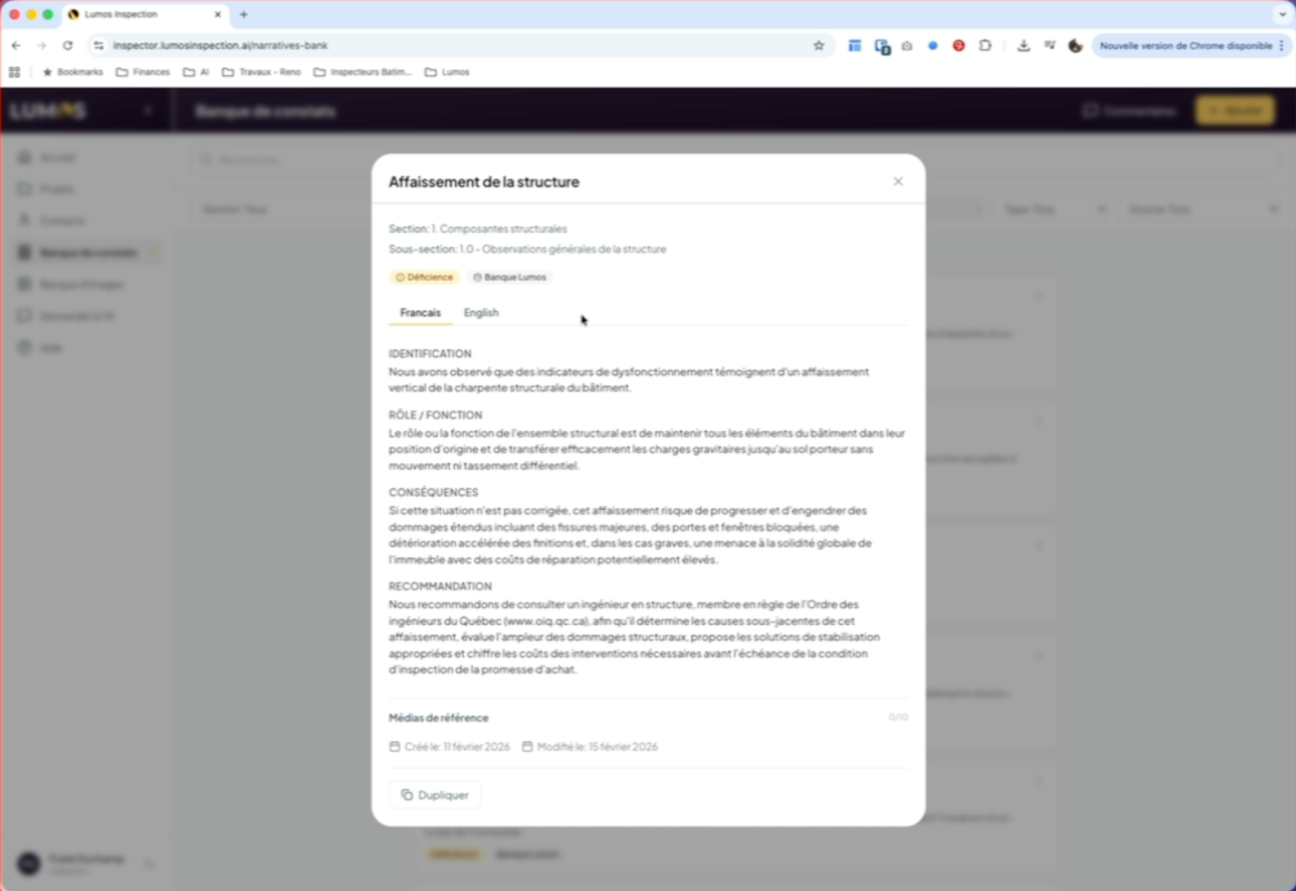This screenshot has height=891, width=1296.
Task: Click the copy icon inside Dupliquer
Action: (x=407, y=795)
